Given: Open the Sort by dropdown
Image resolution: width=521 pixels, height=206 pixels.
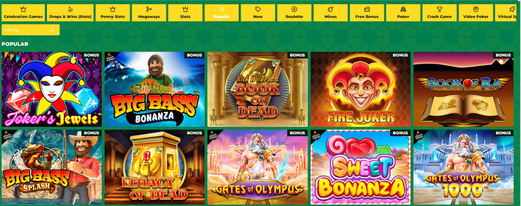Looking at the screenshot, I should [31, 30].
